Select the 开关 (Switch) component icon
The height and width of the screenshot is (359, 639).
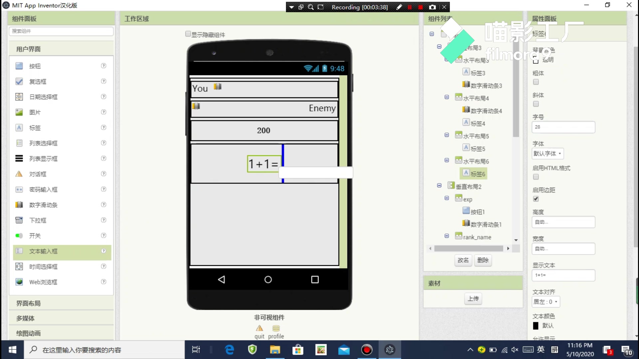click(19, 235)
